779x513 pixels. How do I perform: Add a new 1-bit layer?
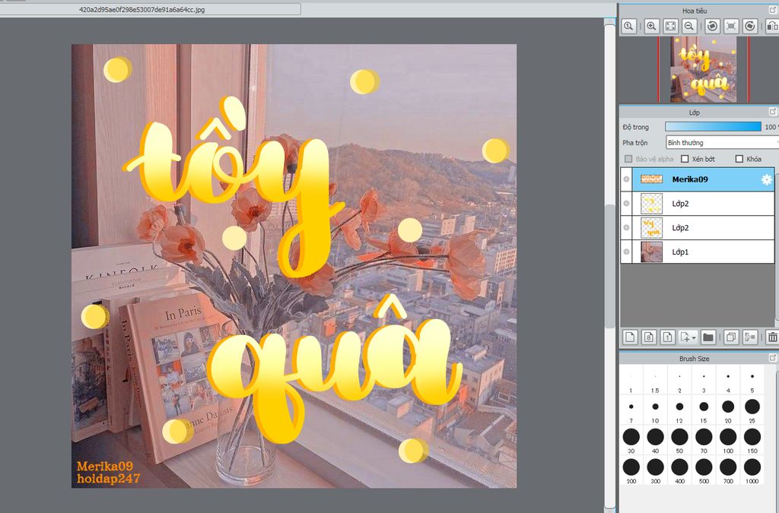point(668,337)
